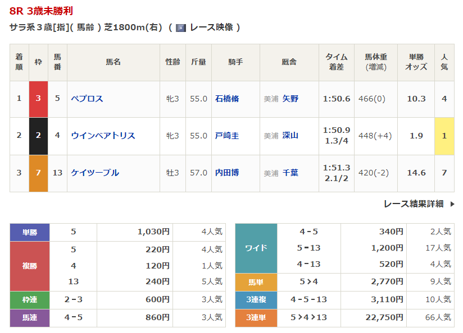Open the race video film icon
The height and width of the screenshot is (333, 463).
181,27
